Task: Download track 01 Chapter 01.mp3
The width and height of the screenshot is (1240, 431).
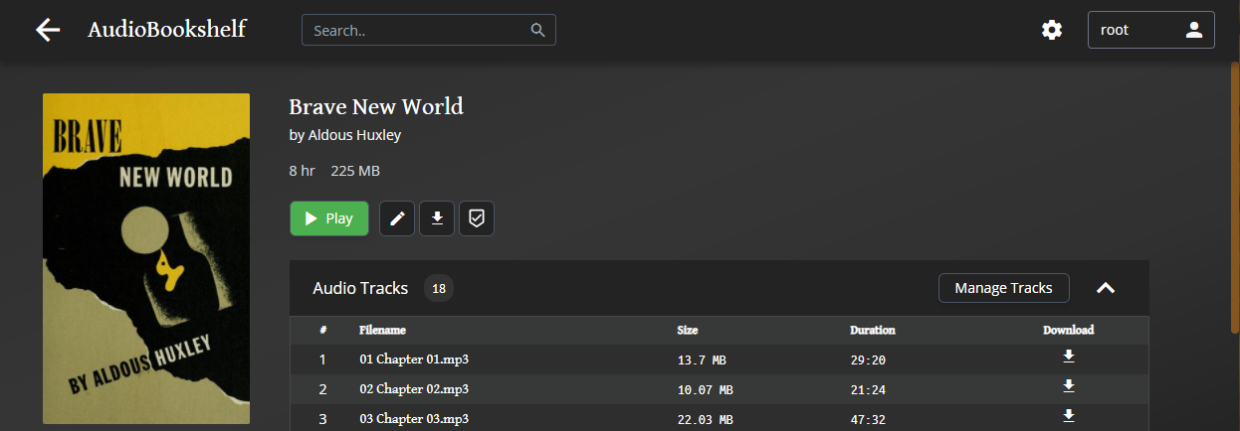Action: click(1068, 358)
